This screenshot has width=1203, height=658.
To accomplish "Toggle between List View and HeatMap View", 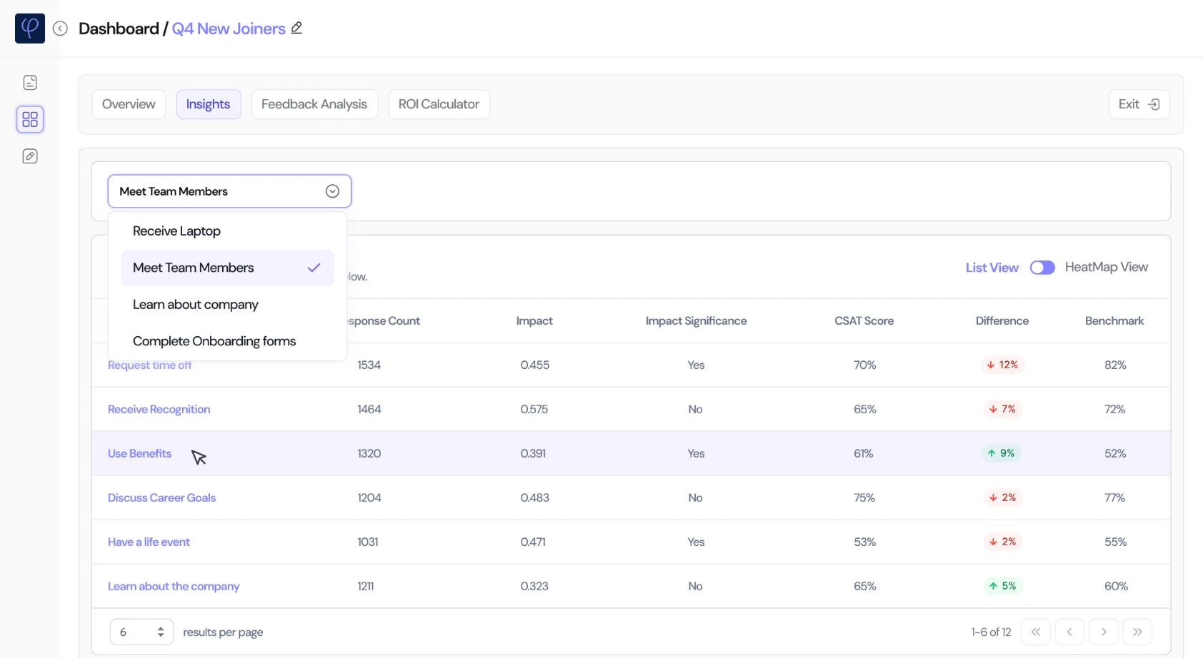I will 1042,268.
